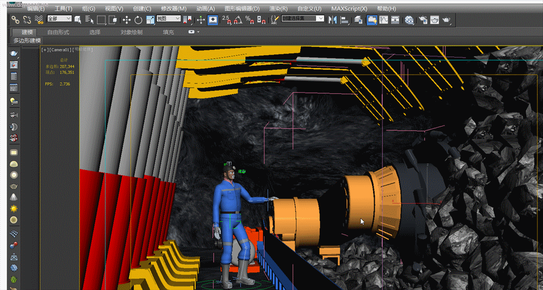
Task: Activate the Select and Scale tool
Action: tap(150, 20)
